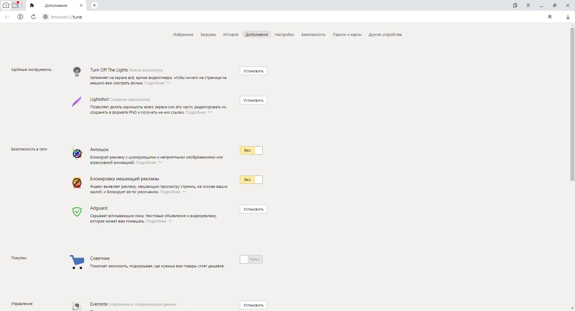Go back with the back arrow

(x=7, y=17)
